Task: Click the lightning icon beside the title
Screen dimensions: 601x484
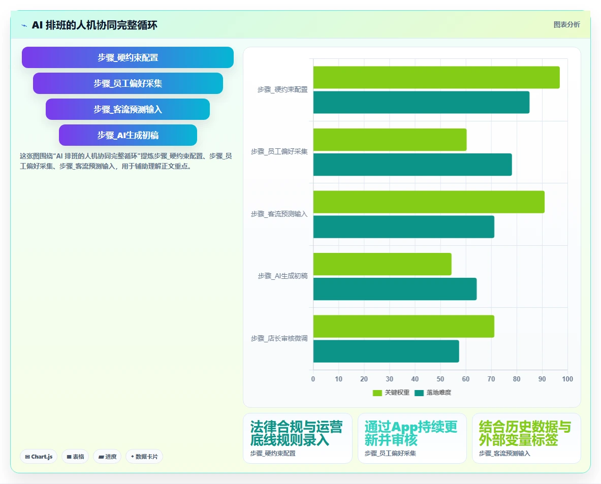Action: click(x=24, y=26)
